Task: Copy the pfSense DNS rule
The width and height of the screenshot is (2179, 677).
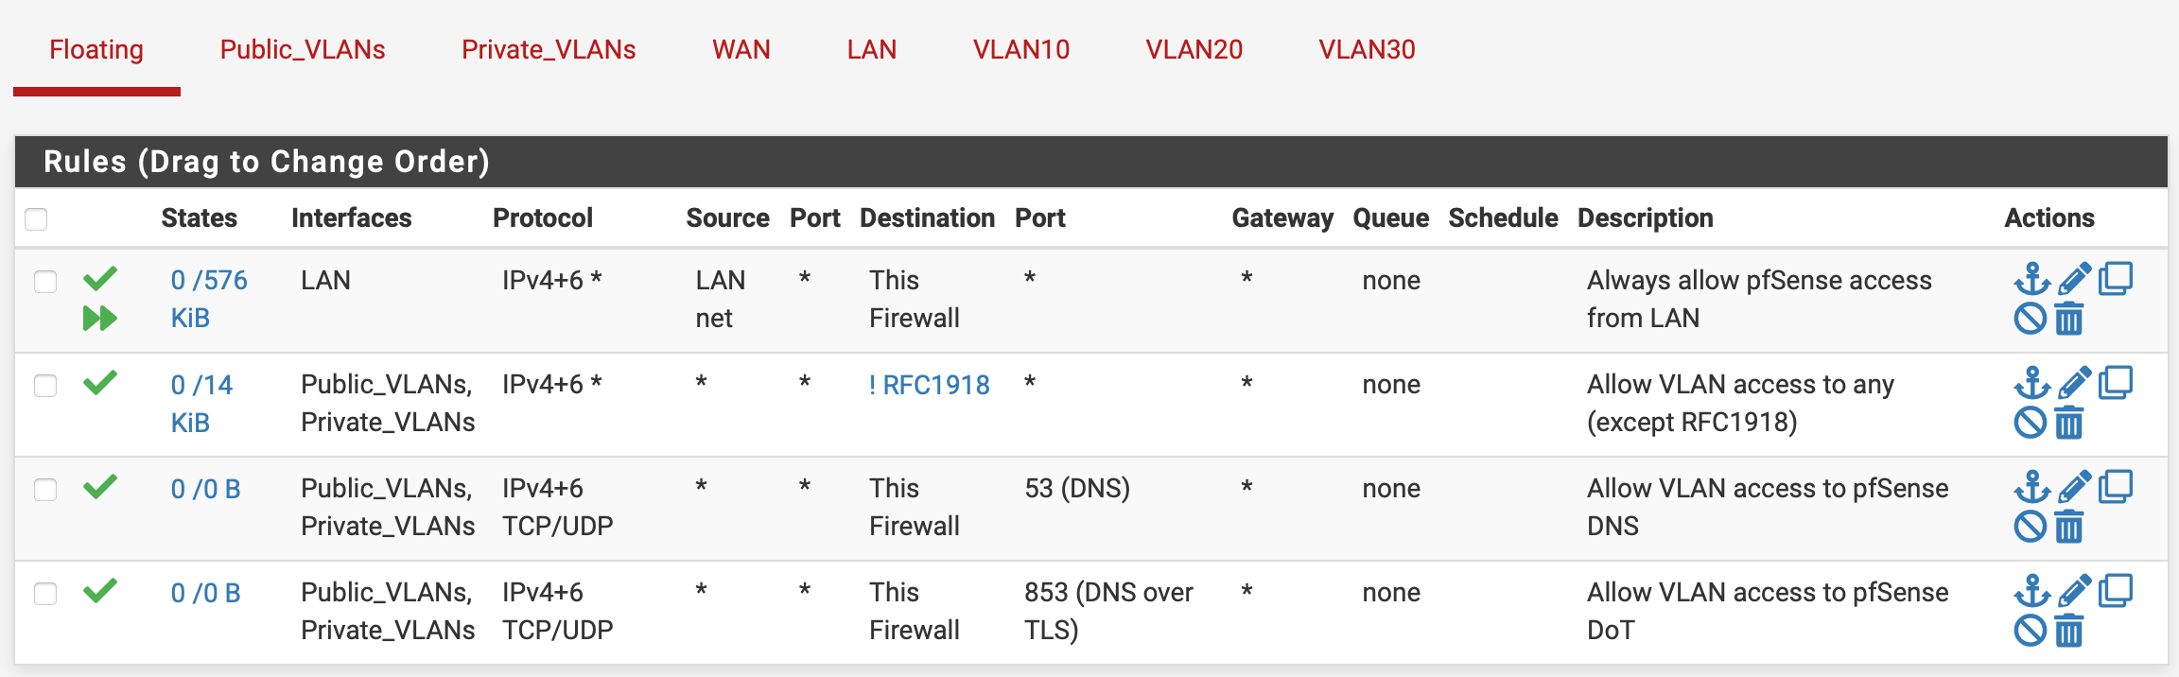Action: 2116,488
